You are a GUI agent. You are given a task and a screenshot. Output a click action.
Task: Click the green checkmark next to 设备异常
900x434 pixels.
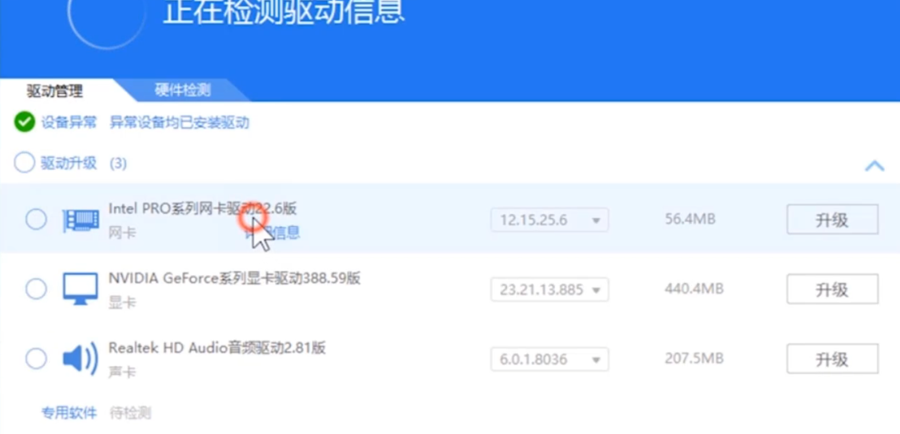(x=24, y=123)
